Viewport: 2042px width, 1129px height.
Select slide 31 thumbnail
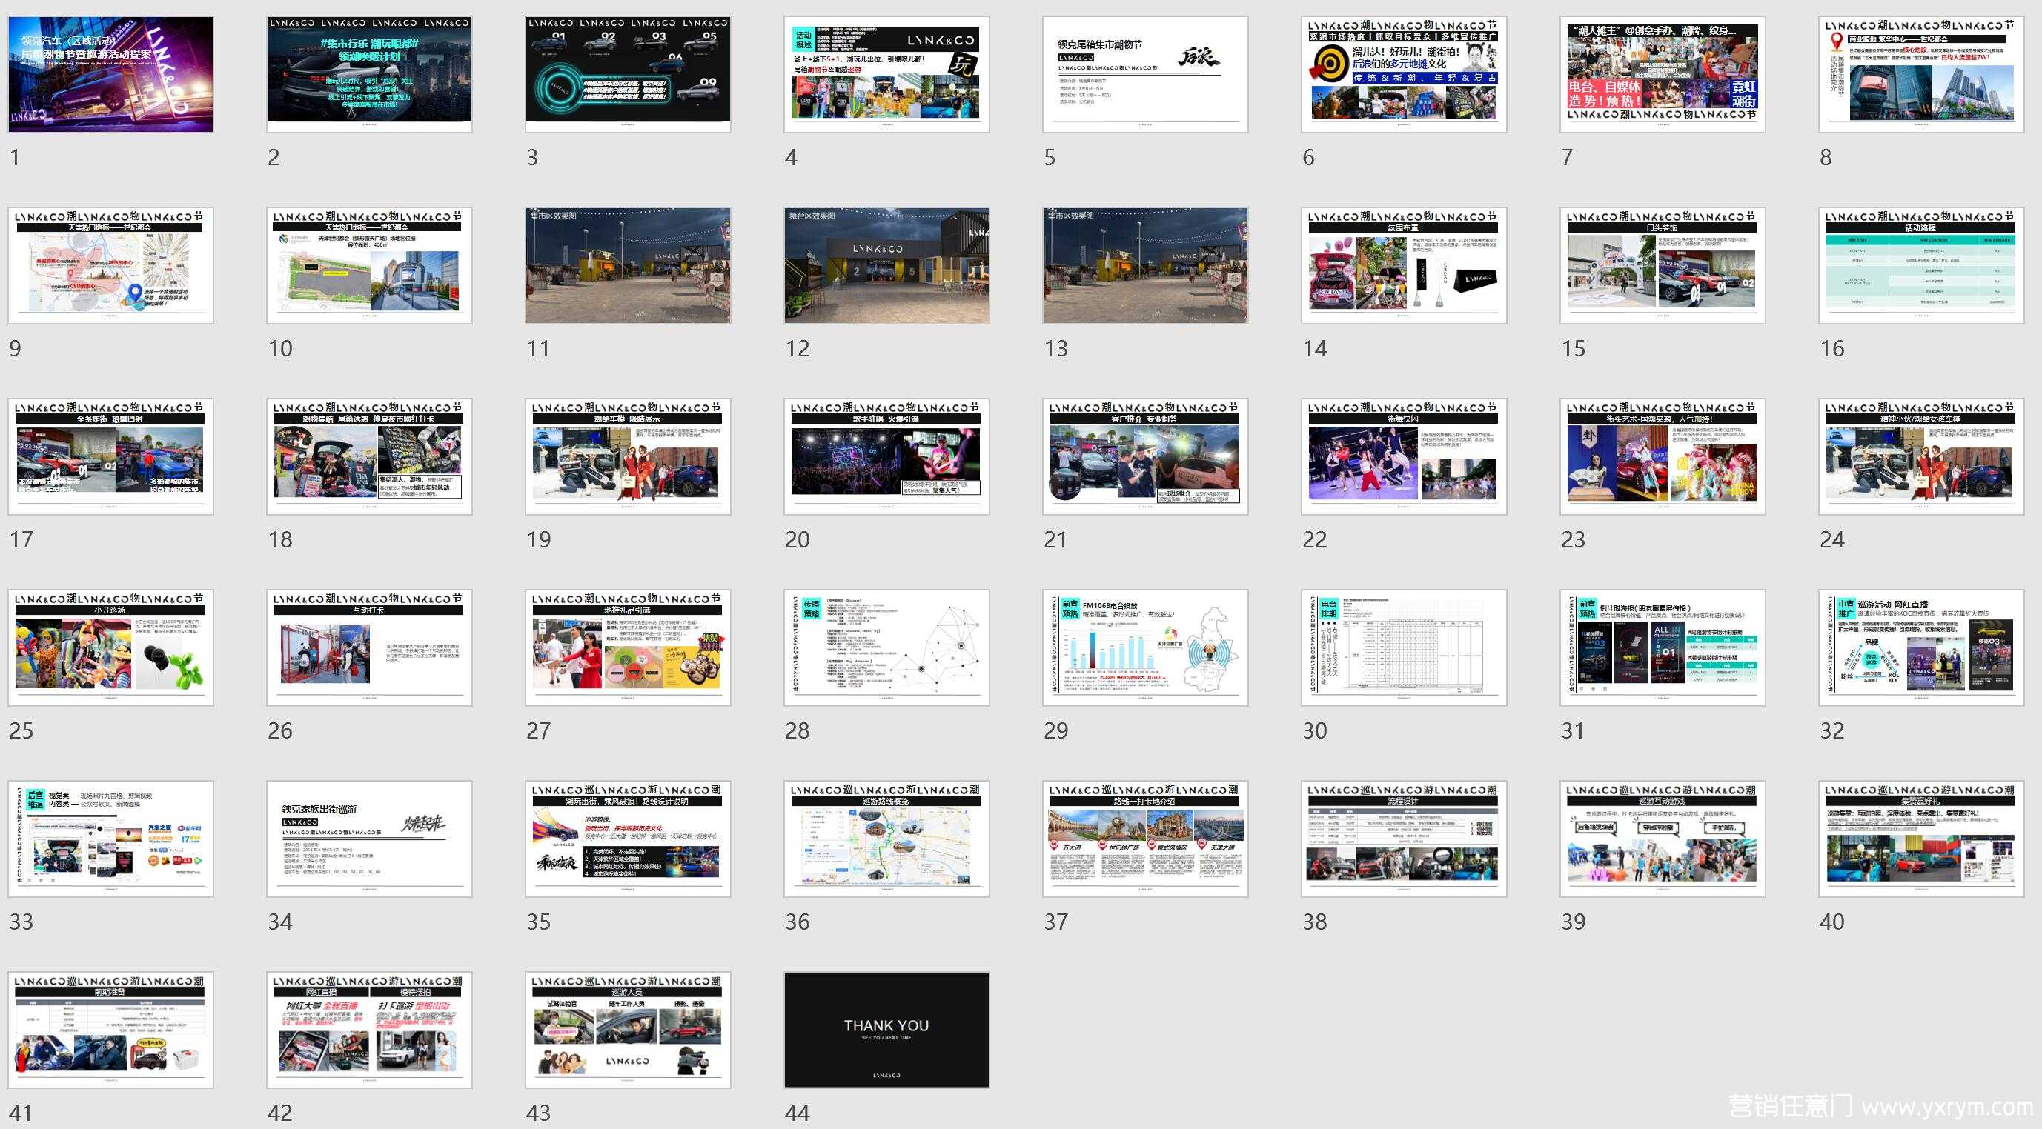[1663, 647]
